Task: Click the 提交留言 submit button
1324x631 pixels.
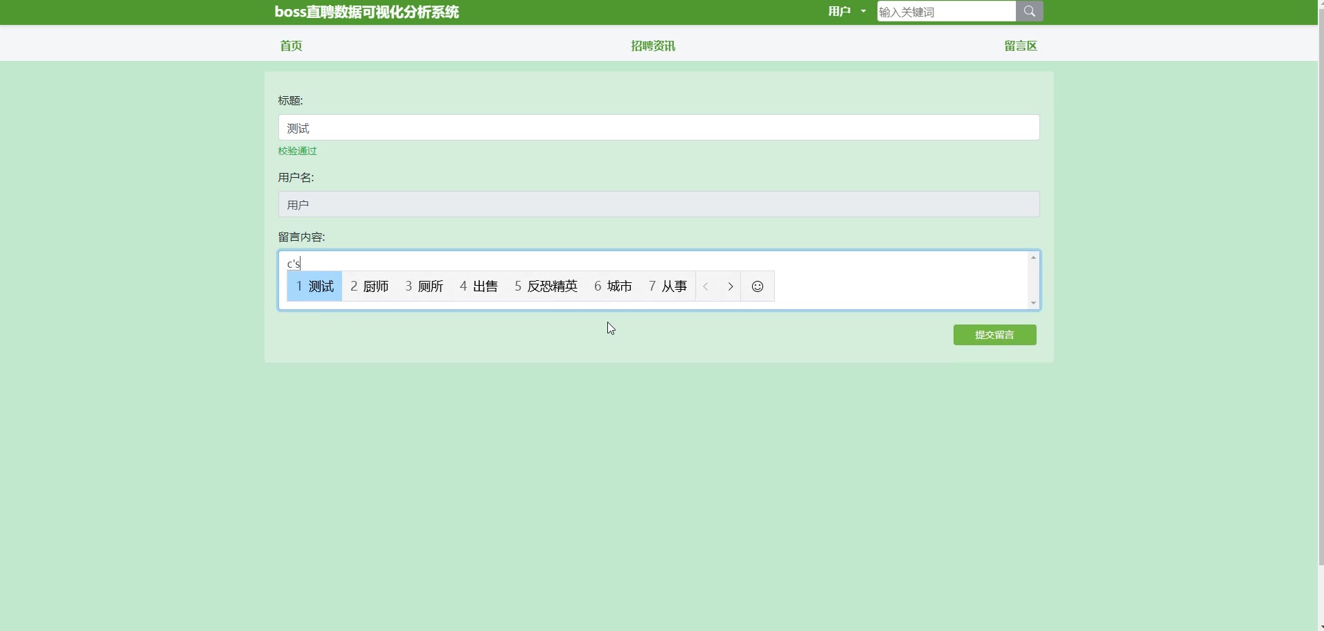Action: (x=994, y=335)
